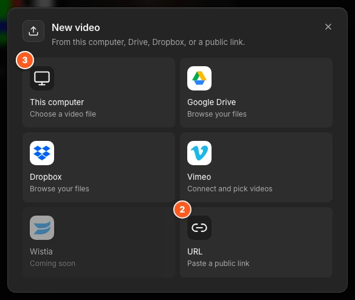The image size is (355, 300).
Task: Click 'Browse your files' under Dropbox
Action: (x=60, y=189)
